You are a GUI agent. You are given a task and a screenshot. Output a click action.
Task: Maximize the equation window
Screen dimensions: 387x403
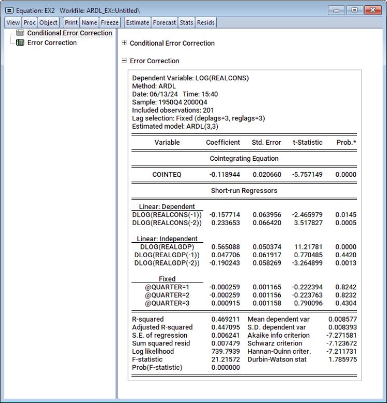[359, 10]
